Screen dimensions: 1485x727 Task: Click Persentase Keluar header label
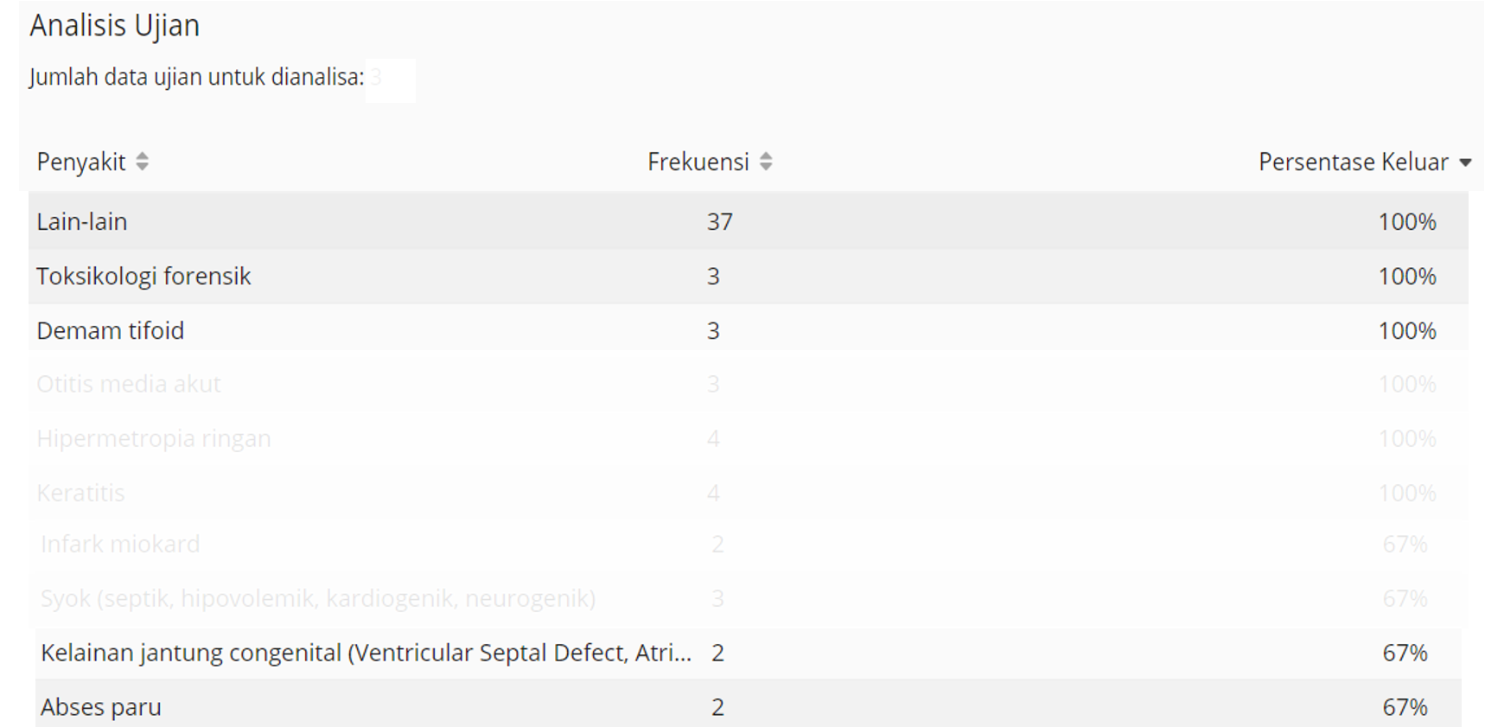tap(1354, 162)
